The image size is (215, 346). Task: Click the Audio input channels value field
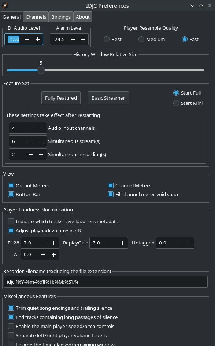coord(18,128)
